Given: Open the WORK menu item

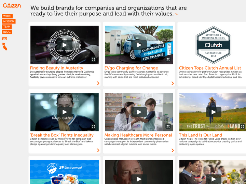Looking at the screenshot, I should (x=7, y=16).
